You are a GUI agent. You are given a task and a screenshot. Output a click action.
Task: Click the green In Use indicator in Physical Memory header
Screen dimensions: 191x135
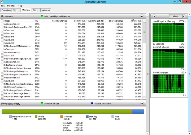click(42, 104)
